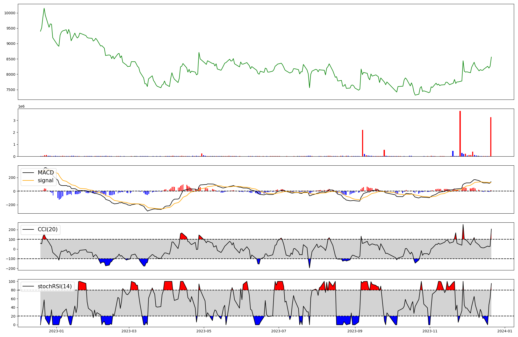Click the CCI(20) legend entry
The image size is (518, 337).
[x=47, y=229]
